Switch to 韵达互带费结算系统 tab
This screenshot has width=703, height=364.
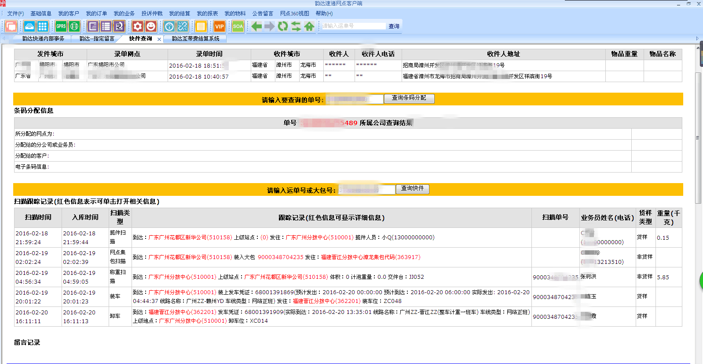click(195, 39)
